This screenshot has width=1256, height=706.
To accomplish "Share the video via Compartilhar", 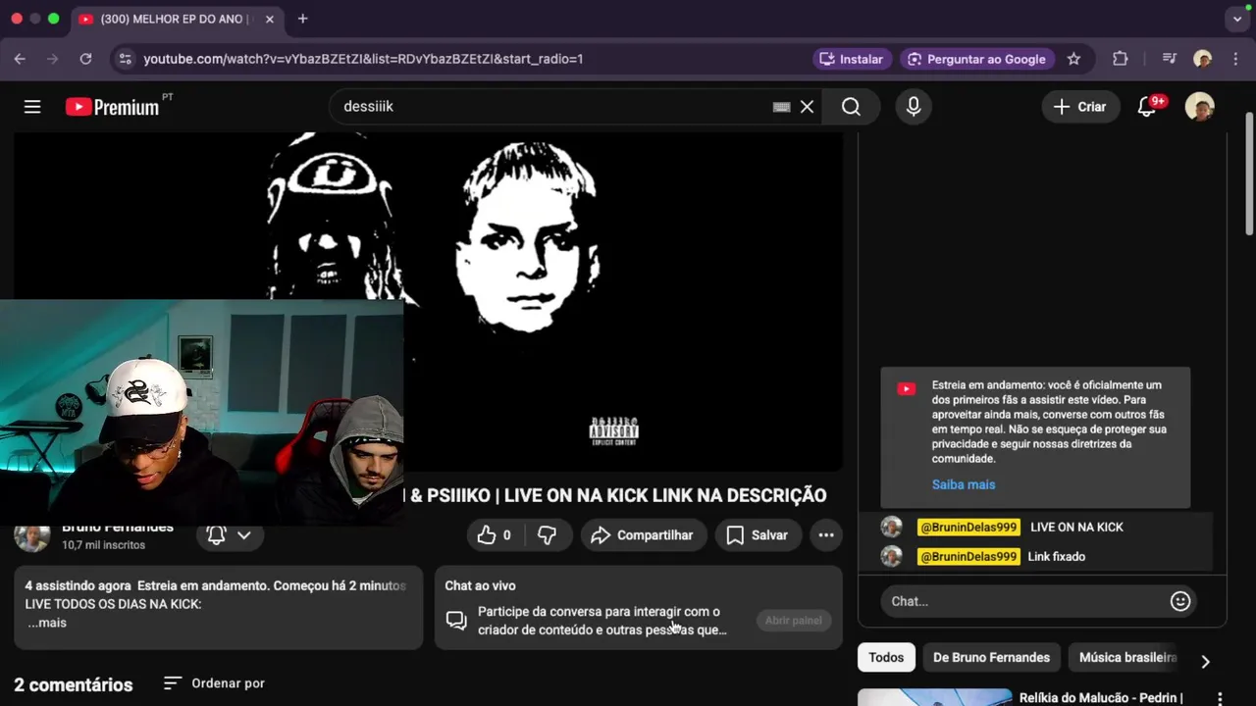I will (x=644, y=535).
